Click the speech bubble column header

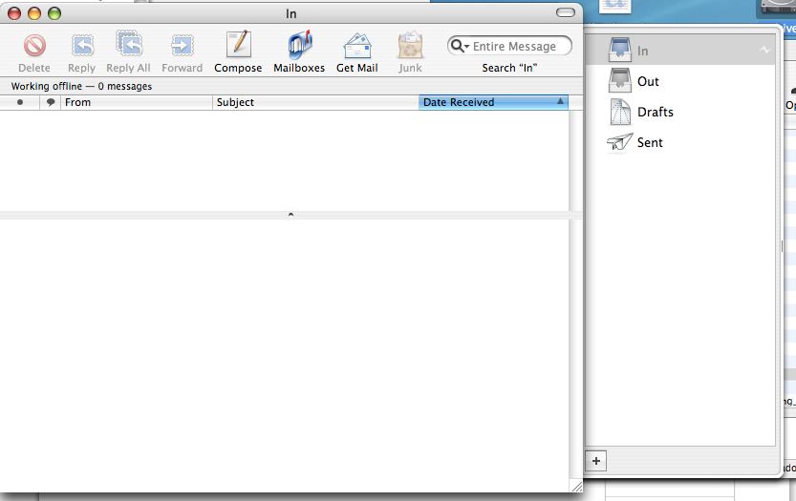coord(51,102)
